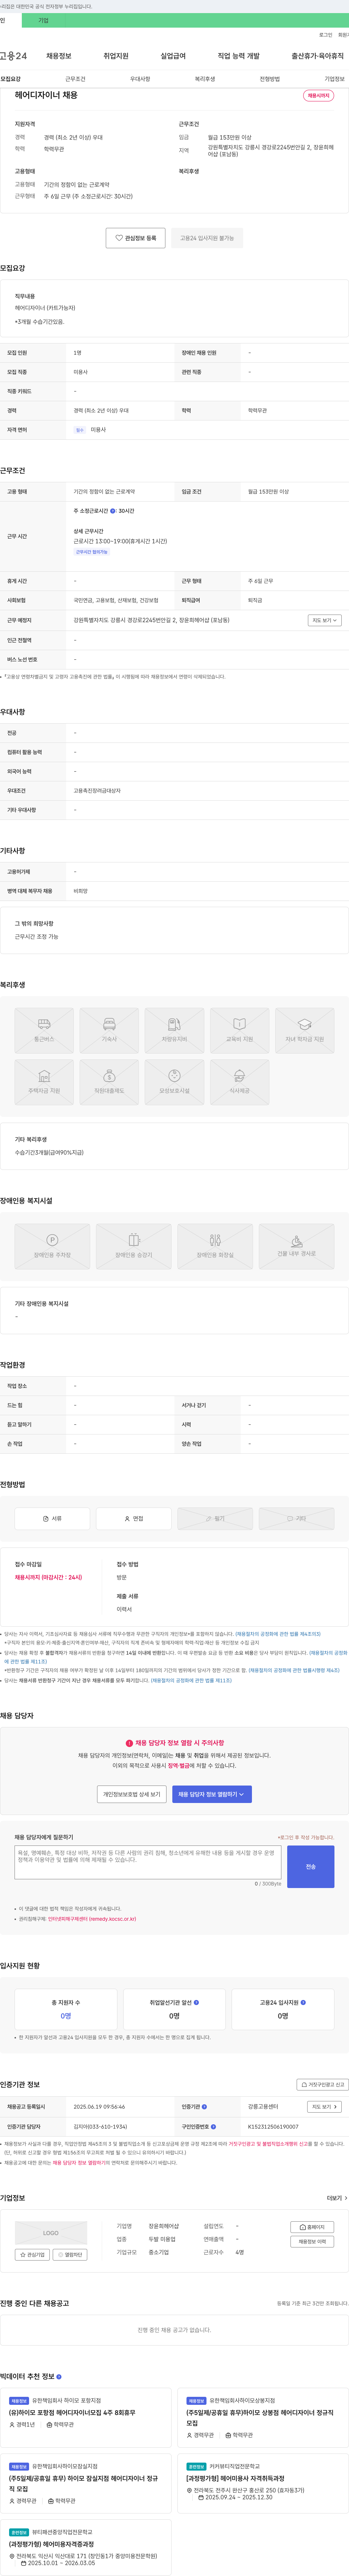
Task: Open the 실업급여 menu
Action: coord(173,56)
